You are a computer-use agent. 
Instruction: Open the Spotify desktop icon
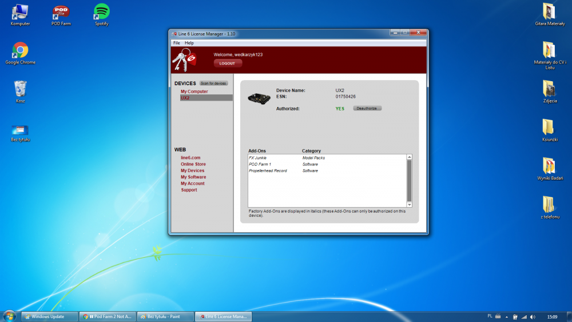pyautogui.click(x=101, y=13)
